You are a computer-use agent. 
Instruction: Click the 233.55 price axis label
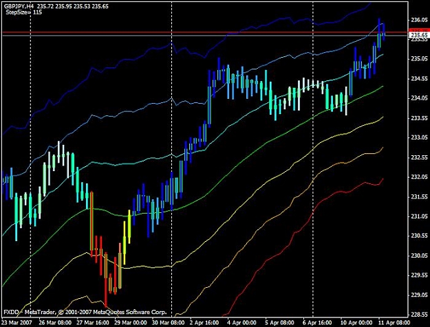click(x=419, y=118)
